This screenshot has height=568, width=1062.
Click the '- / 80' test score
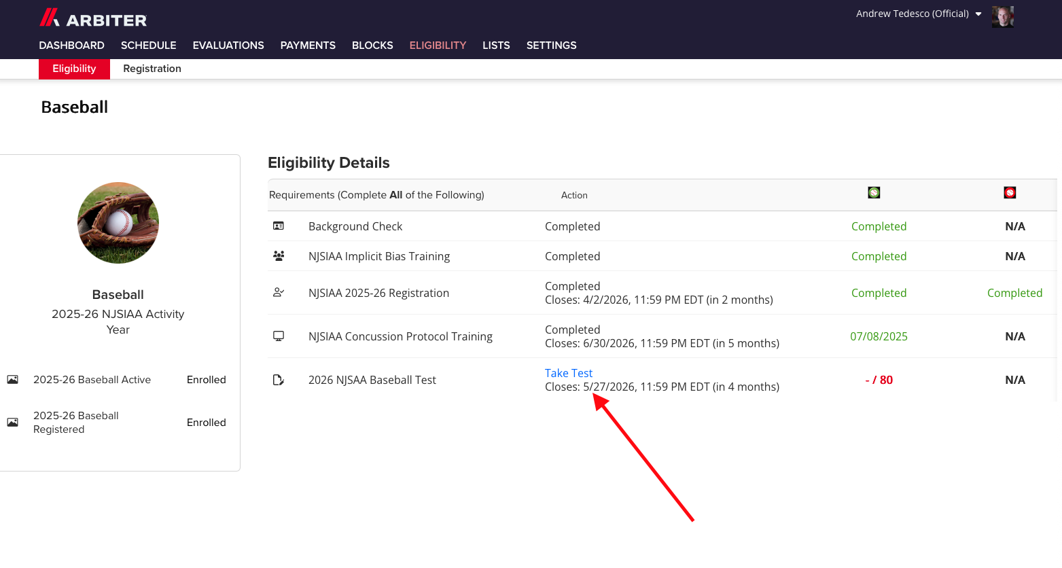click(879, 380)
